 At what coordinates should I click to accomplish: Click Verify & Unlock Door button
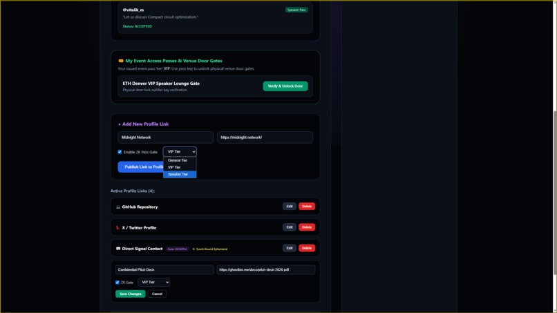285,86
